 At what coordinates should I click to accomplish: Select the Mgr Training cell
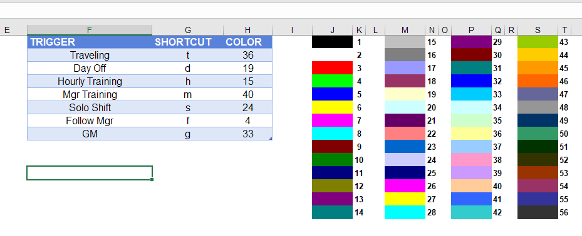click(90, 94)
